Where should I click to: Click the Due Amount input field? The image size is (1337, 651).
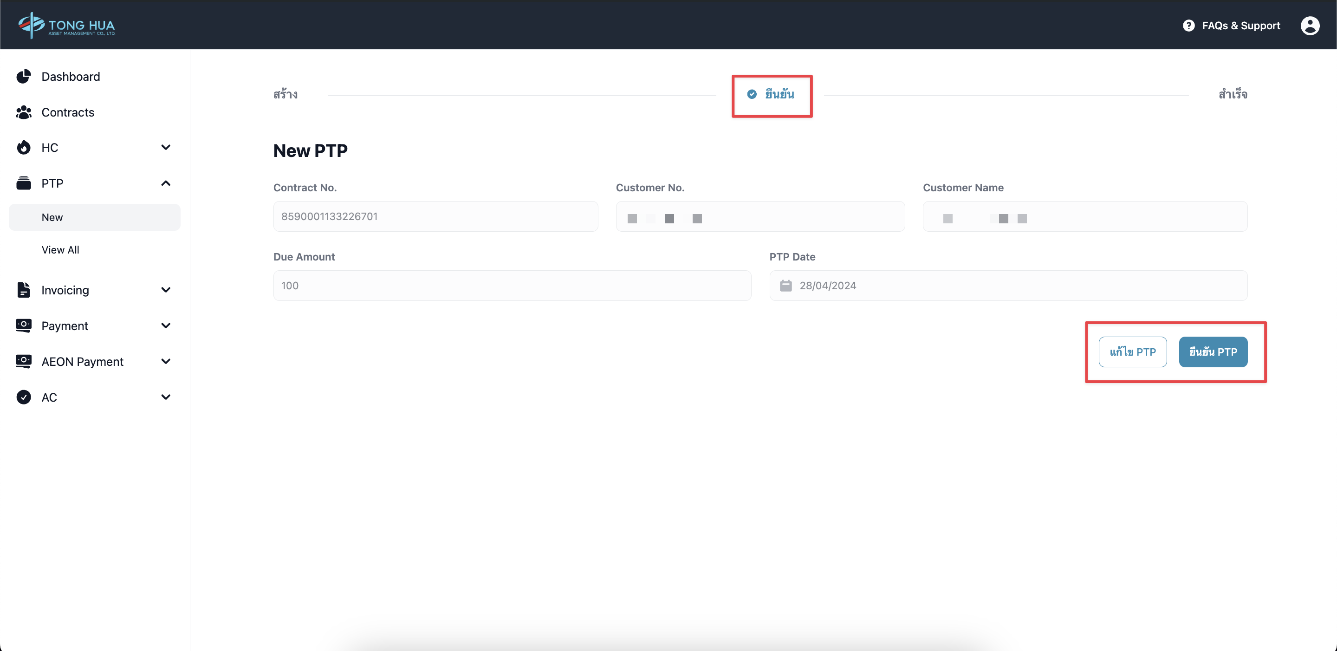click(x=512, y=286)
